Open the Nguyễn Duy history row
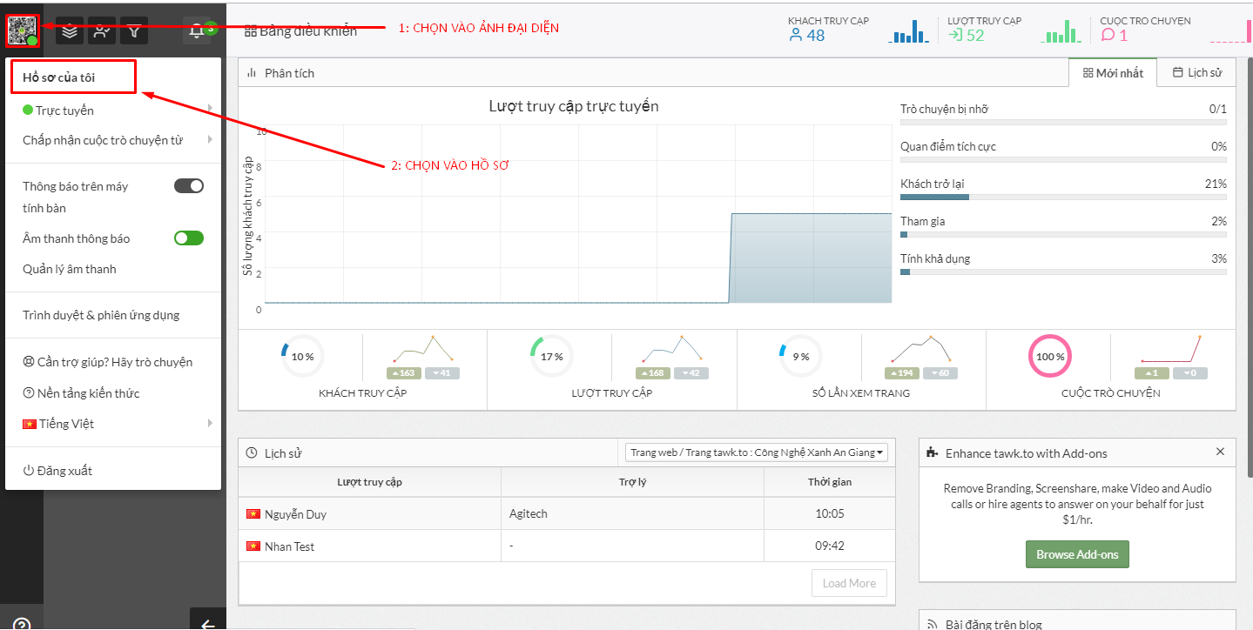This screenshot has height=630, width=1253. click(567, 514)
